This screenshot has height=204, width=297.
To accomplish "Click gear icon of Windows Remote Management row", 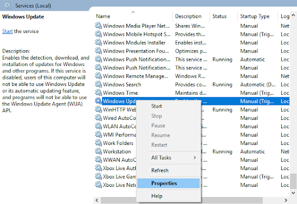I will click(x=98, y=76).
